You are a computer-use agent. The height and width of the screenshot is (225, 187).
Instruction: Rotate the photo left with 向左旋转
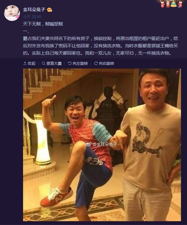pos(78,63)
